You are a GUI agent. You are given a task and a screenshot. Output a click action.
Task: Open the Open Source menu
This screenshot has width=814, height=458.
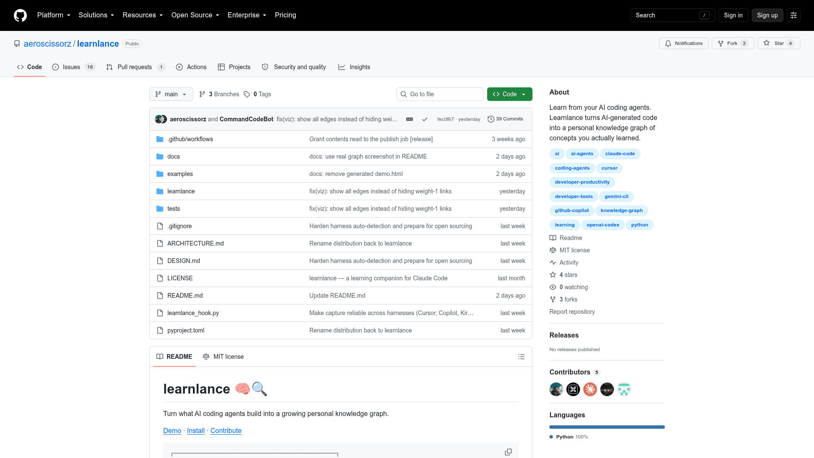coord(195,15)
